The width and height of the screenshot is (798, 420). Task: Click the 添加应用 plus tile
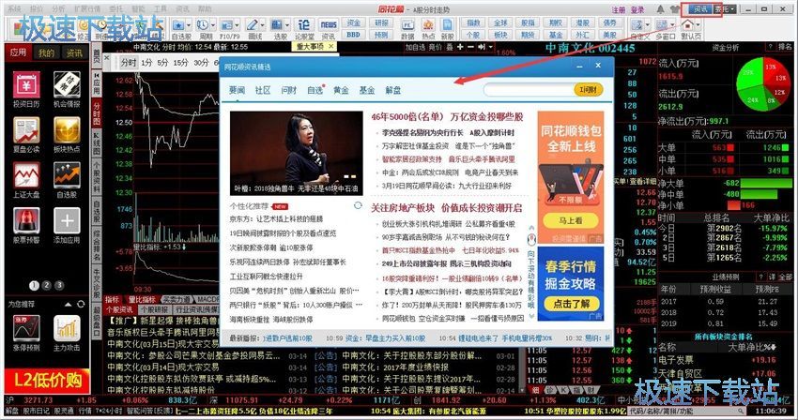pos(67,221)
